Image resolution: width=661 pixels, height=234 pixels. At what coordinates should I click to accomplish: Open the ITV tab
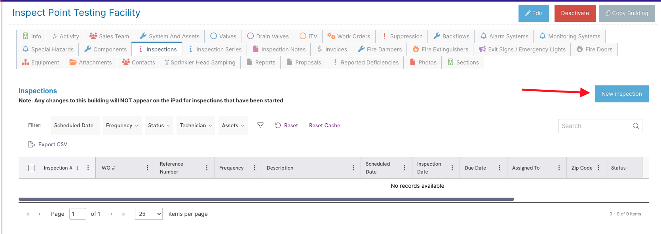pyautogui.click(x=308, y=36)
